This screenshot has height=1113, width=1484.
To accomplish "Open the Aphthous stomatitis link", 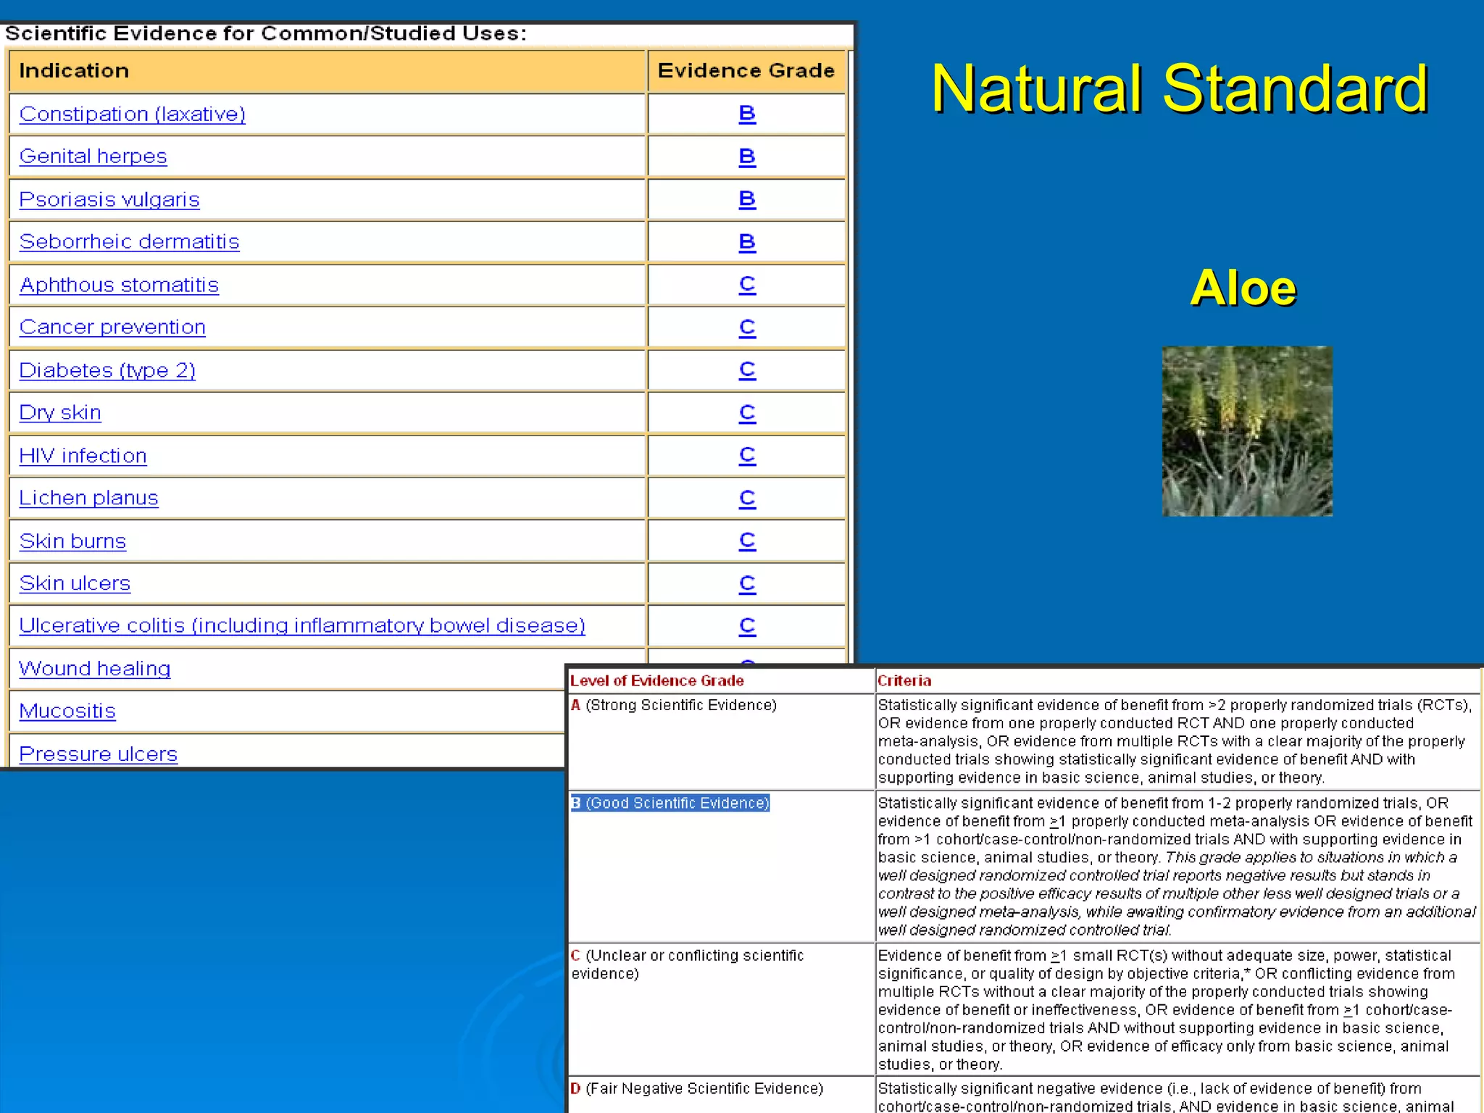I will tap(119, 285).
